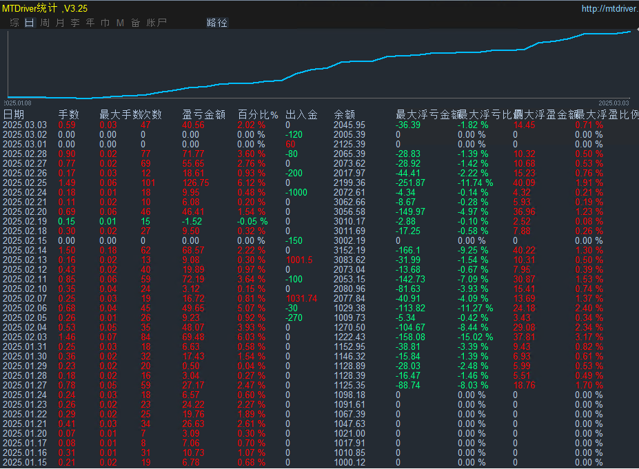Click the 2025.03.03 chart end date label
This screenshot has width=639, height=469.
click(x=613, y=103)
